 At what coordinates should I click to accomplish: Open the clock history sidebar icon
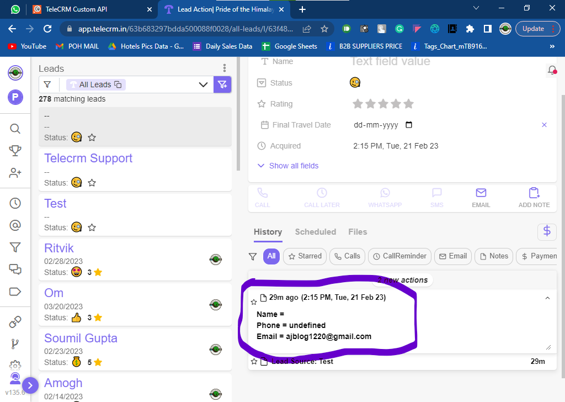[x=15, y=203]
